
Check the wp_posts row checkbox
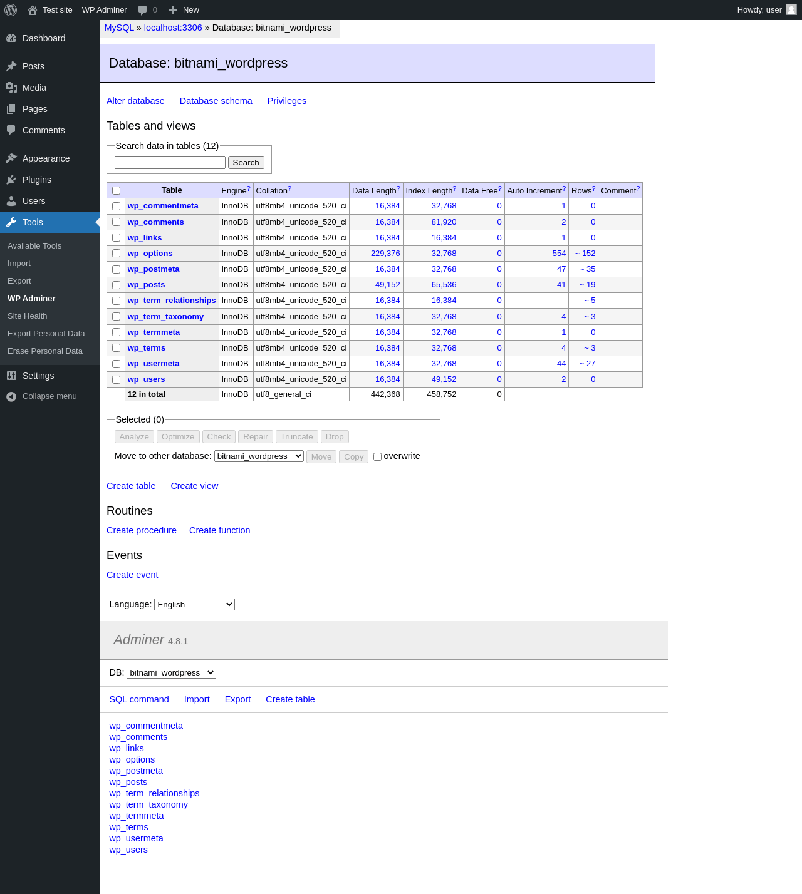click(116, 285)
